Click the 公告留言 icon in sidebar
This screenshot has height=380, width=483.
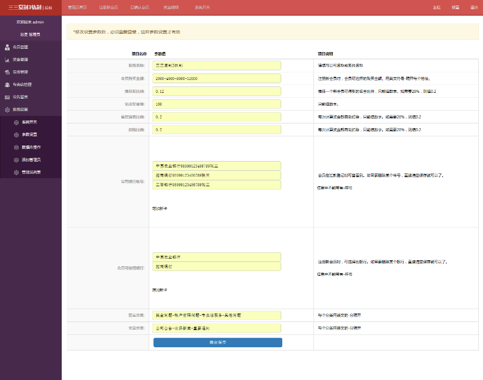point(7,97)
